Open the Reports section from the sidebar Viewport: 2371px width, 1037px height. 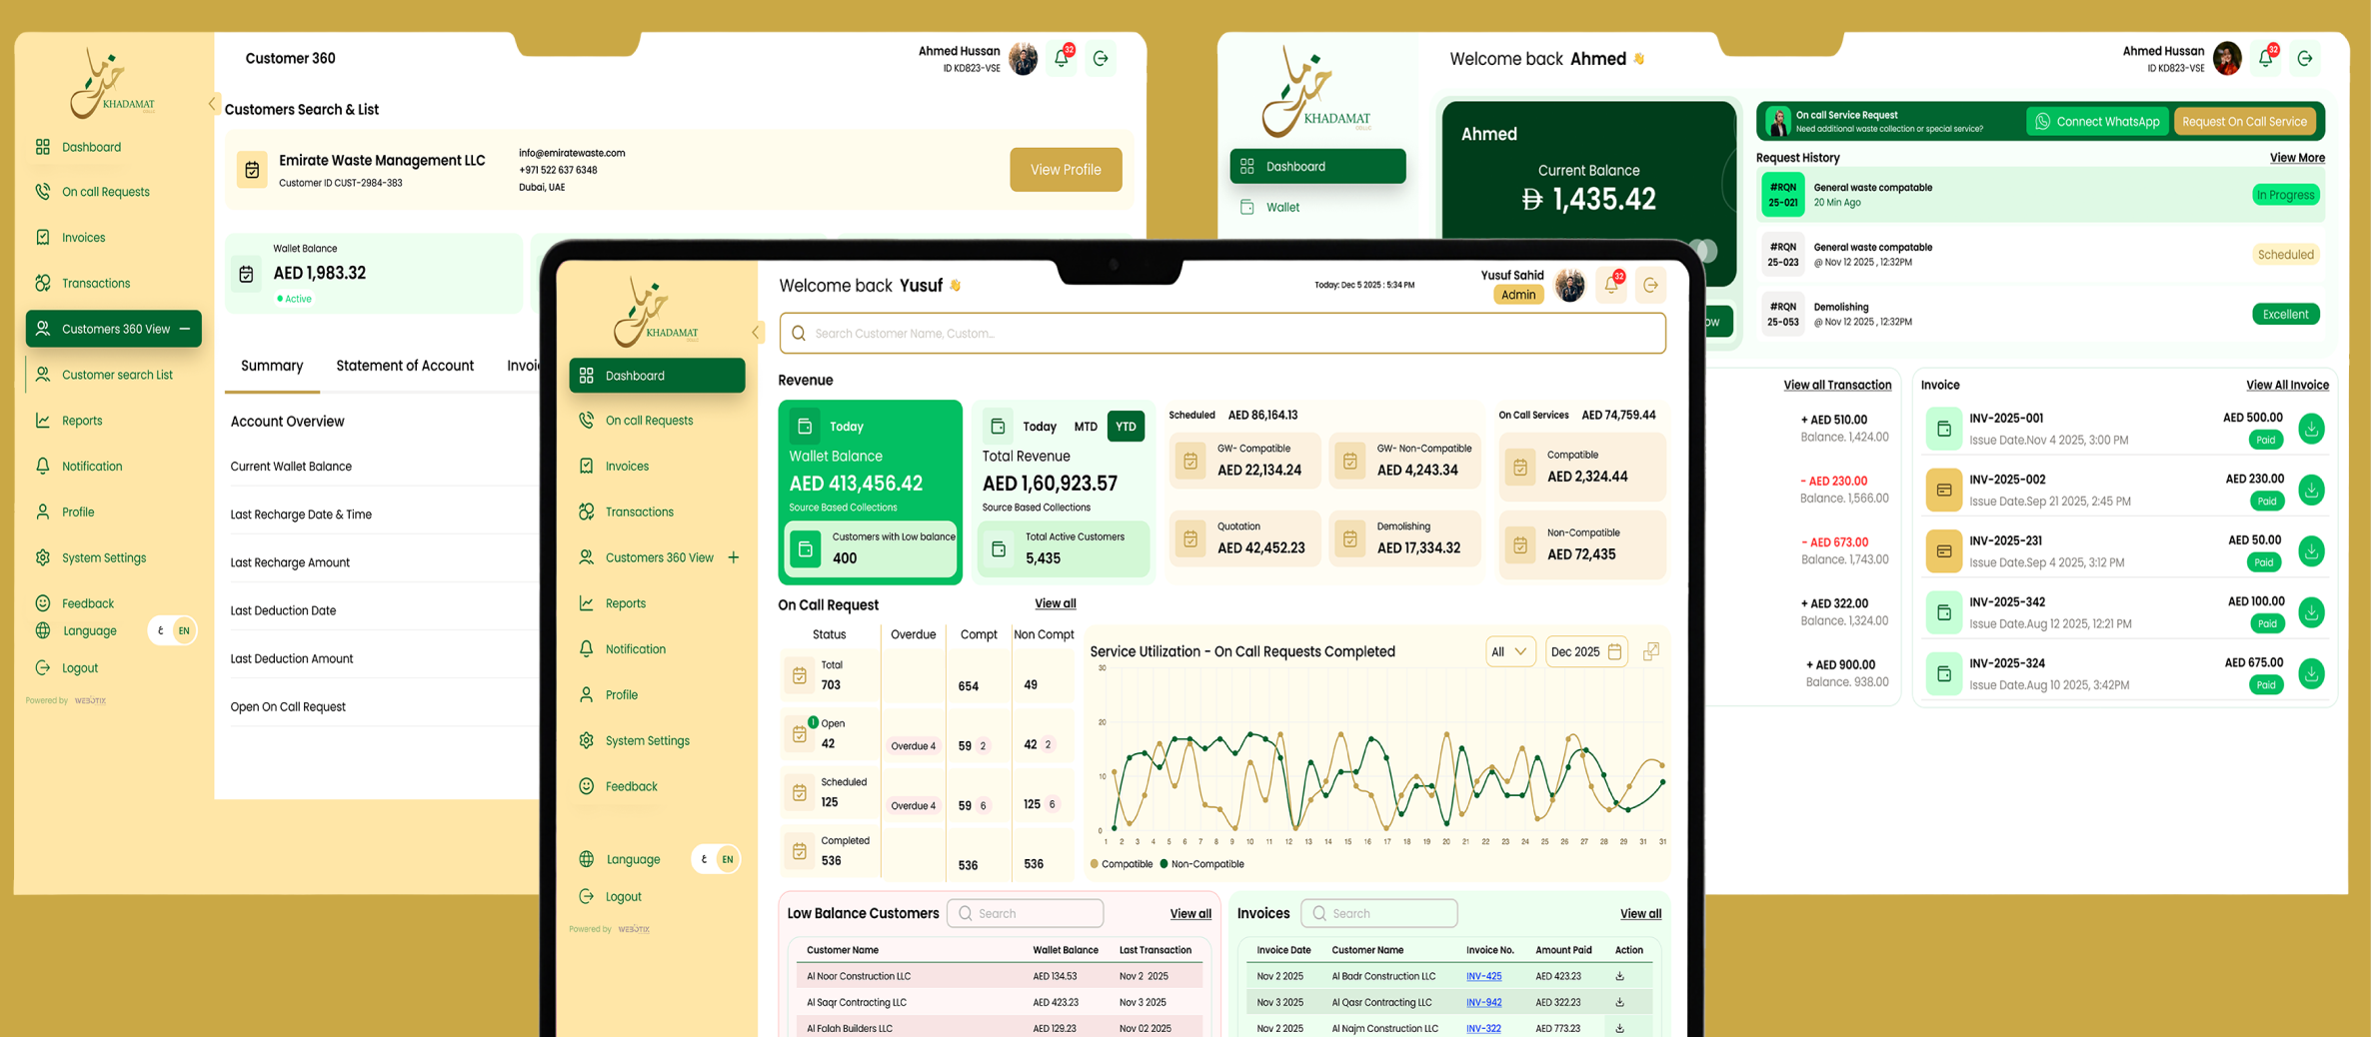point(626,602)
